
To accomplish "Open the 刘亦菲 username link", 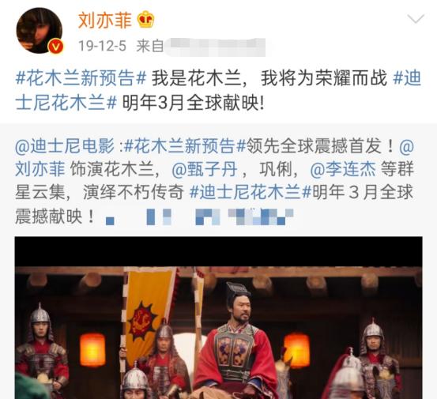I will click(x=105, y=20).
